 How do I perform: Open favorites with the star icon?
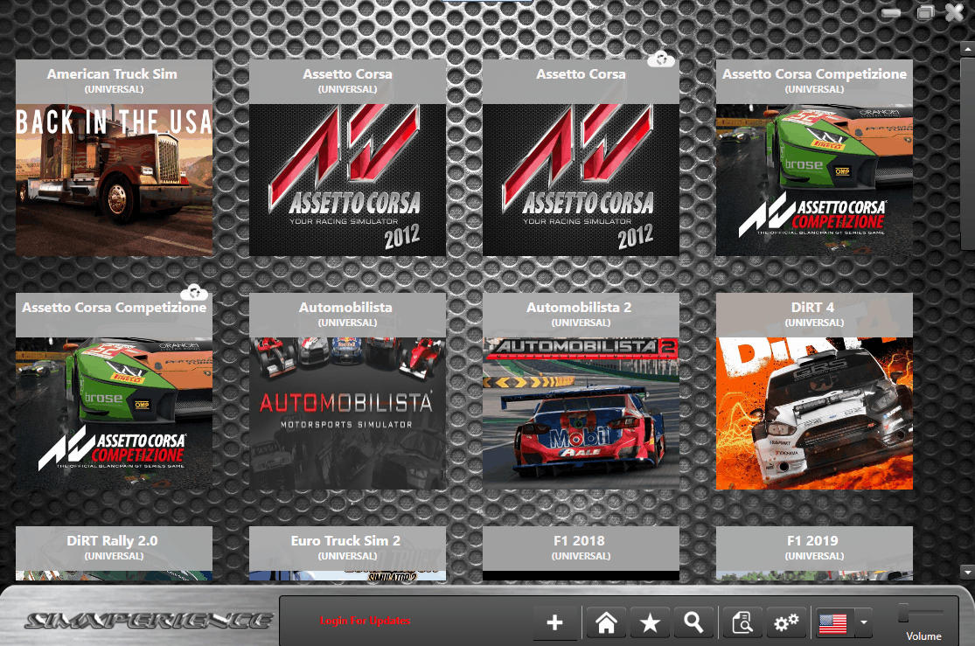(x=650, y=622)
